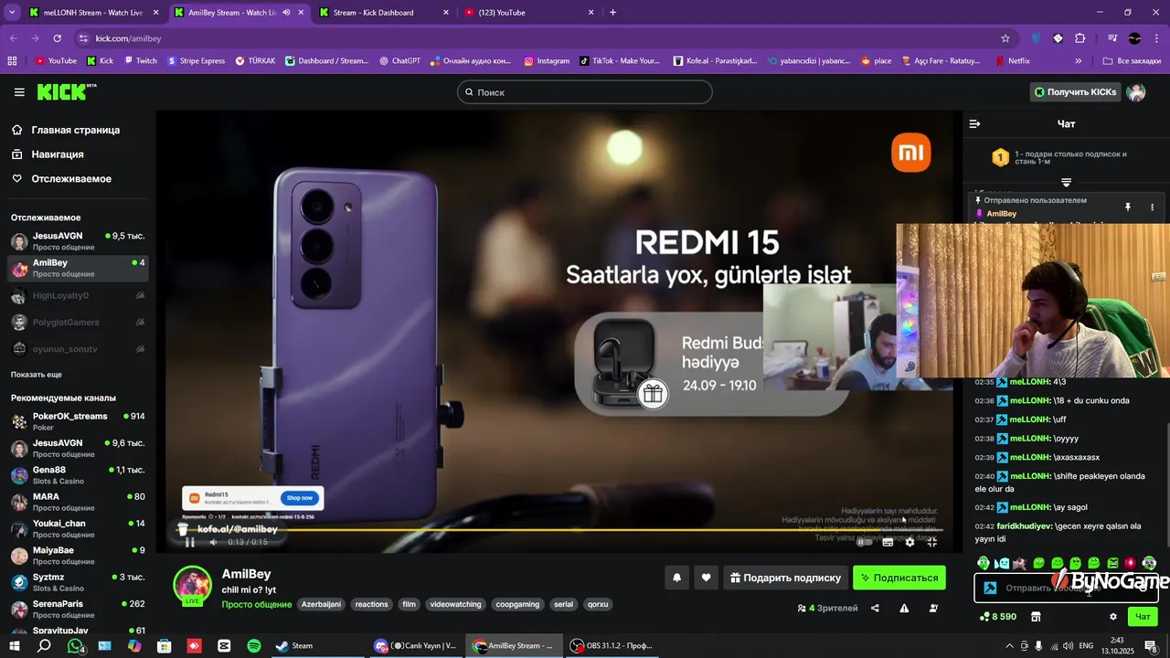Screen dimensions: 1170x658
Task: Exit fullscreen mode in video player
Action: coord(931,542)
